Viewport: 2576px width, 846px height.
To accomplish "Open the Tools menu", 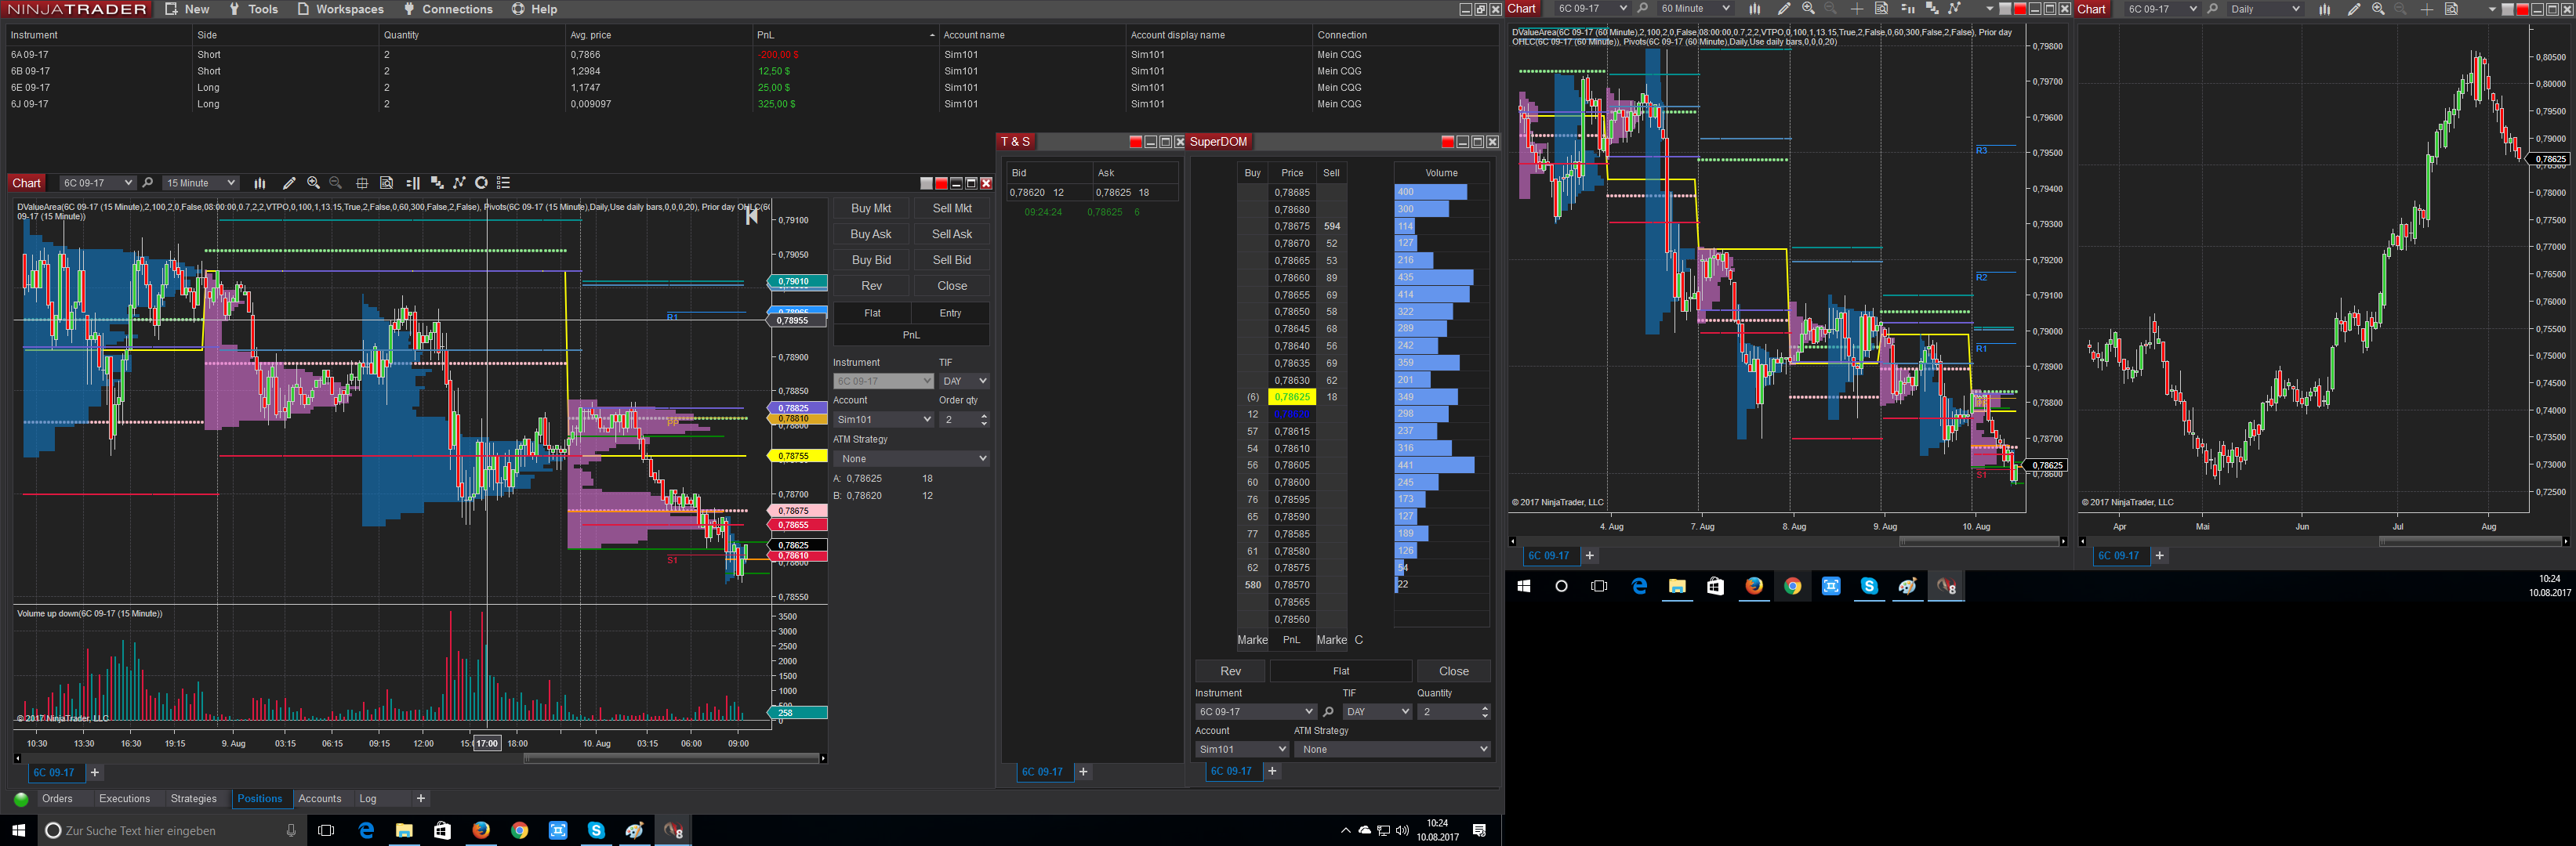I will tap(253, 9).
